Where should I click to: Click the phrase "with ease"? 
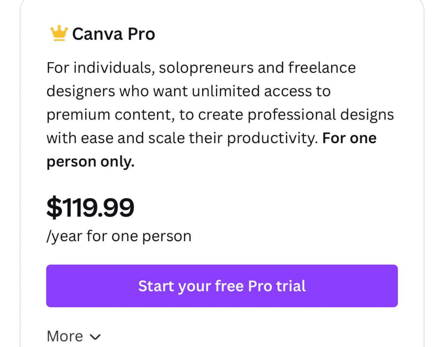(78, 138)
